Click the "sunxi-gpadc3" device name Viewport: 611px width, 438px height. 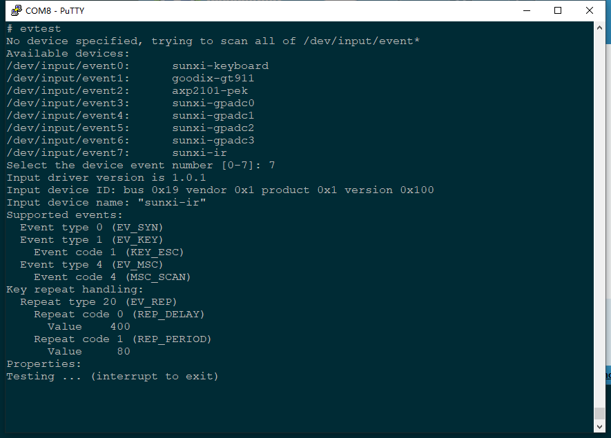pos(213,141)
